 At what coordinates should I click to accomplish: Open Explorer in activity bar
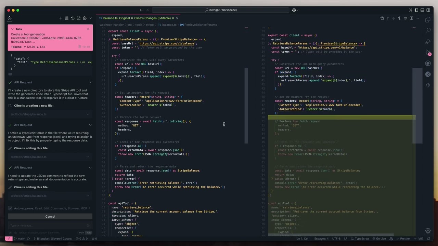(x=428, y=20)
